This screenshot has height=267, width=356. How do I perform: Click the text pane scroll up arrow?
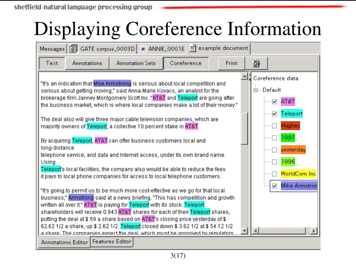coord(244,76)
